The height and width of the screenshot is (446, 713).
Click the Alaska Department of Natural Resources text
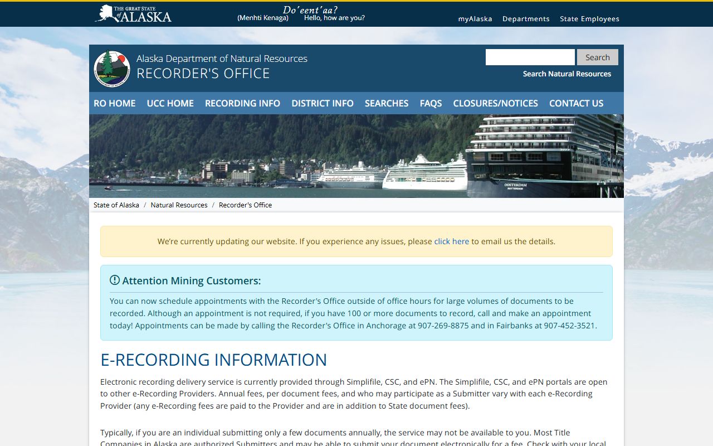222,59
